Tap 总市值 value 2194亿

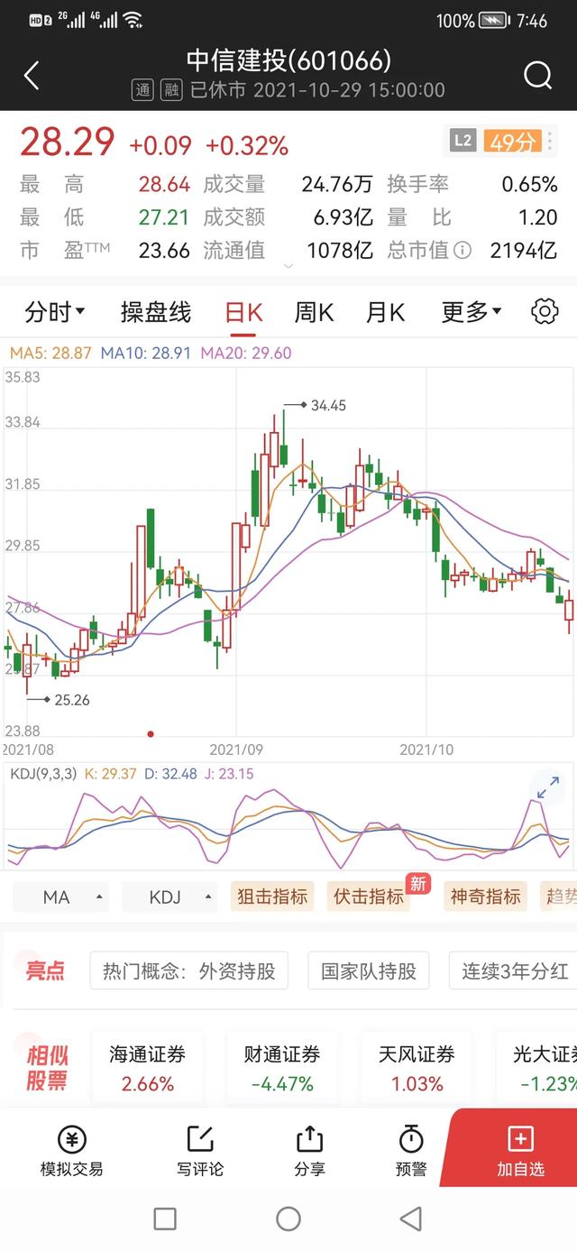tap(523, 251)
